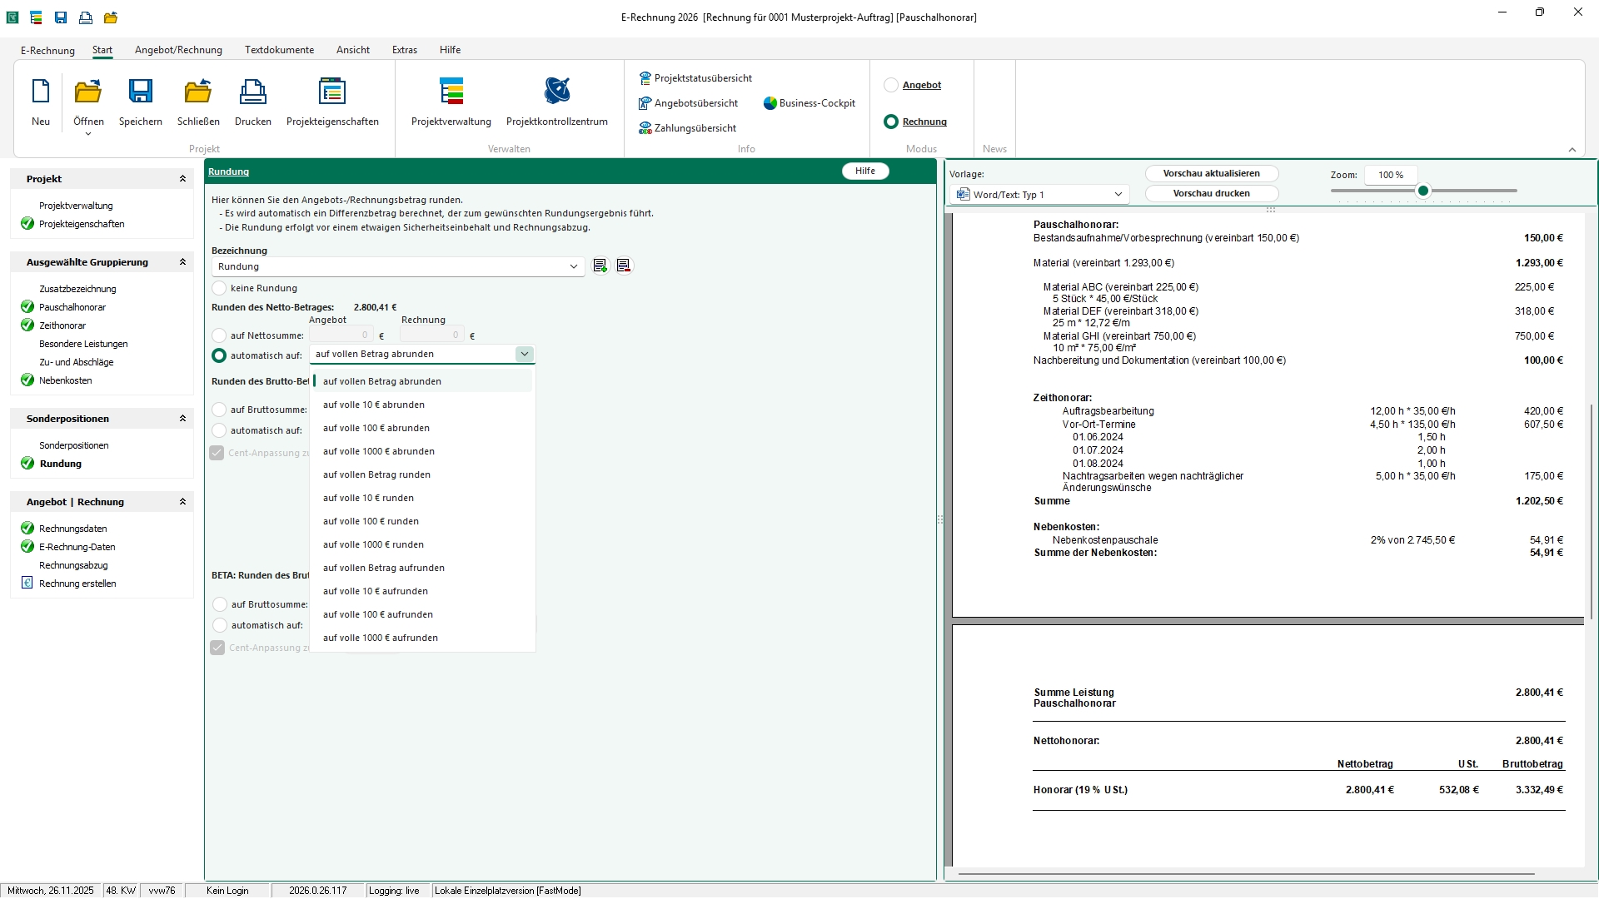
Task: Open the Bezeichnung Rundung dropdown
Action: click(573, 266)
